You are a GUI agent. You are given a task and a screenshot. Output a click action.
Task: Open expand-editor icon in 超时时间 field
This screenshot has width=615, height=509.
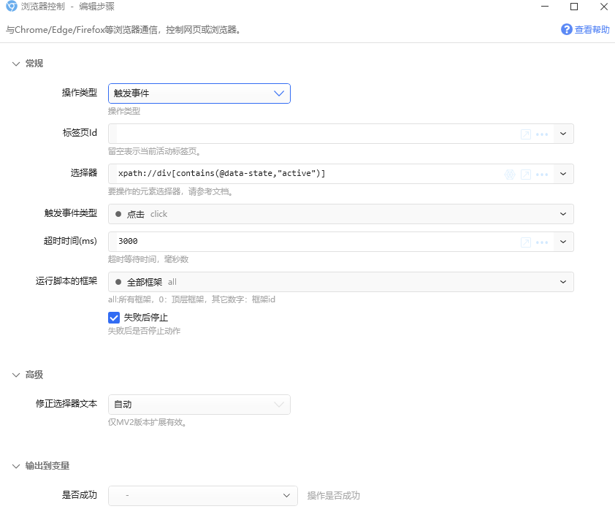525,242
